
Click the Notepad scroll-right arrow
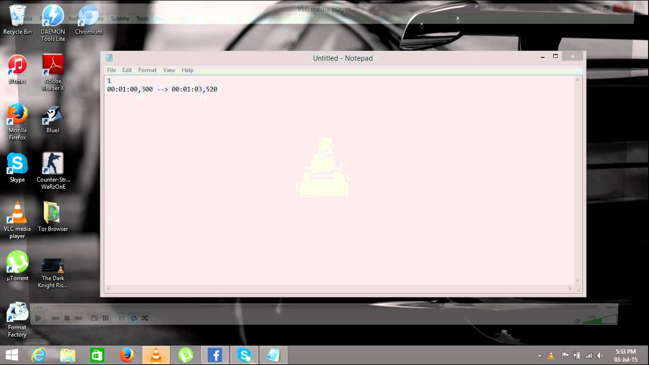pos(569,288)
